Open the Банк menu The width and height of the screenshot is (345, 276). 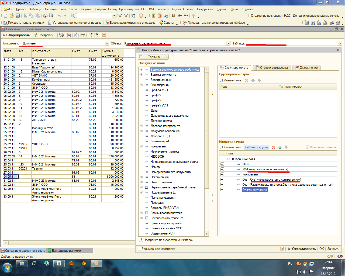click(x=63, y=9)
